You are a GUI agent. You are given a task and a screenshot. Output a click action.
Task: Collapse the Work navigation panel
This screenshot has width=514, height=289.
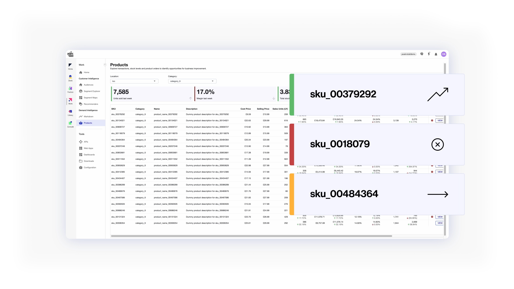pyautogui.click(x=105, y=64)
